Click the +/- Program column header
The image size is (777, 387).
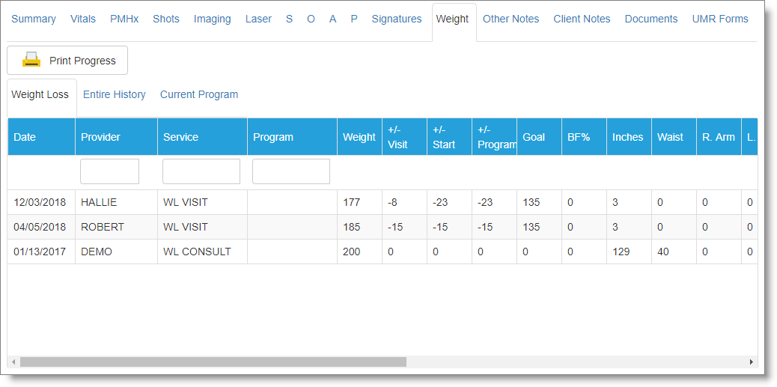pyautogui.click(x=495, y=137)
